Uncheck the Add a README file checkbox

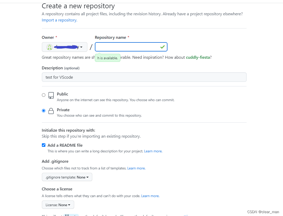pyautogui.click(x=43, y=145)
